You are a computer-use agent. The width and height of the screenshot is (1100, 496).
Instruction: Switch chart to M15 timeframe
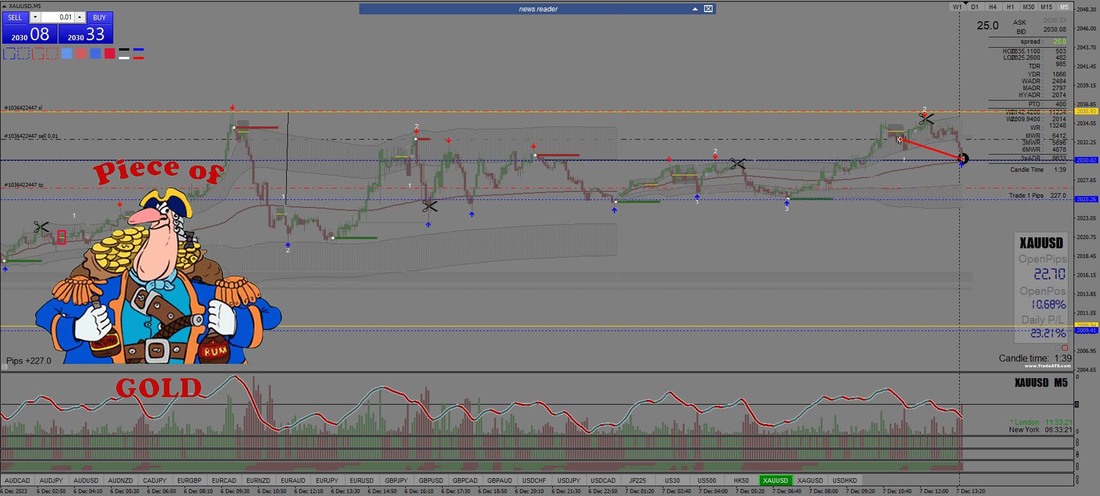(x=1047, y=7)
